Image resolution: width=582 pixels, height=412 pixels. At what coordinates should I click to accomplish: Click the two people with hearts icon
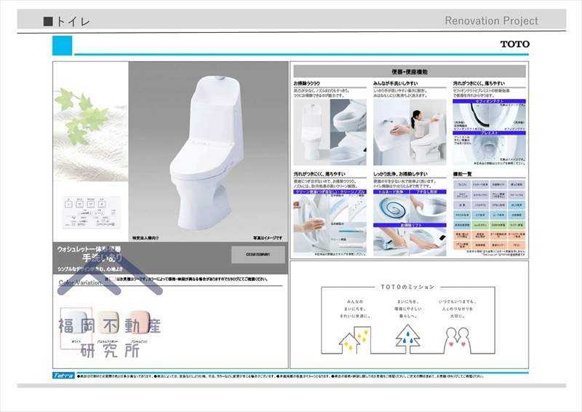point(458,340)
